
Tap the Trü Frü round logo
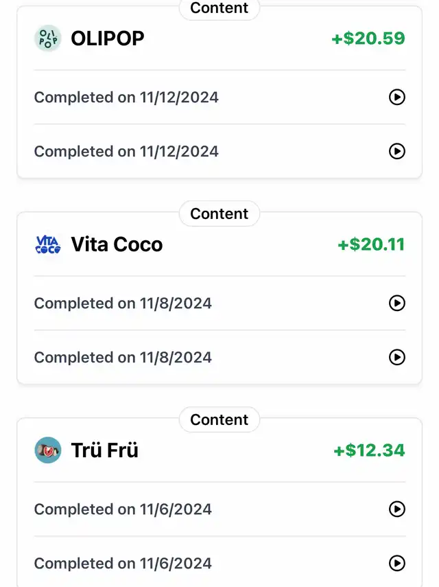(48, 450)
